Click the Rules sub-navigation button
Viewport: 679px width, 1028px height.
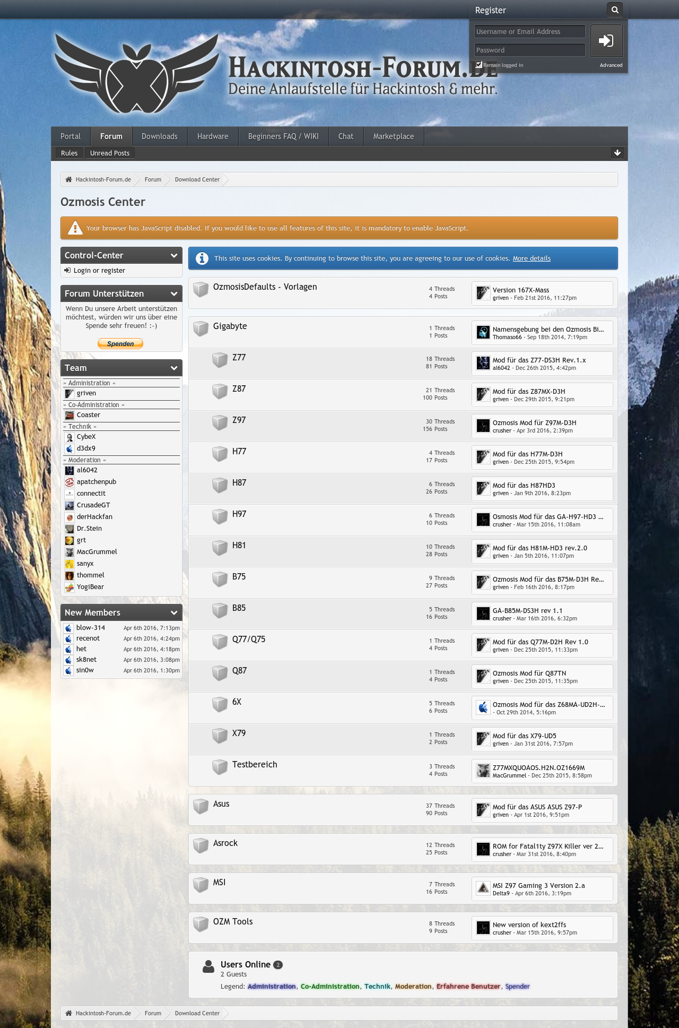(x=69, y=153)
